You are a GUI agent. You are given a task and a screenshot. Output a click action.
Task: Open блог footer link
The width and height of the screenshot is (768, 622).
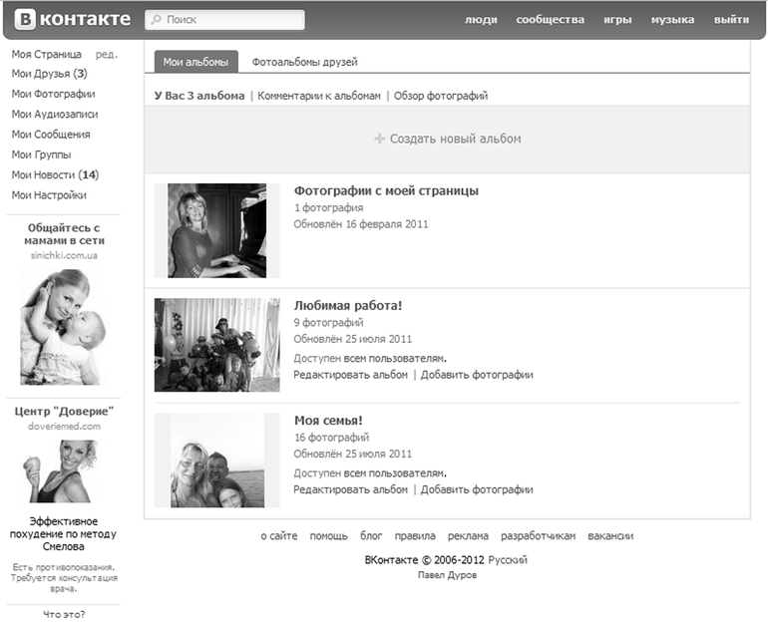pos(371,536)
